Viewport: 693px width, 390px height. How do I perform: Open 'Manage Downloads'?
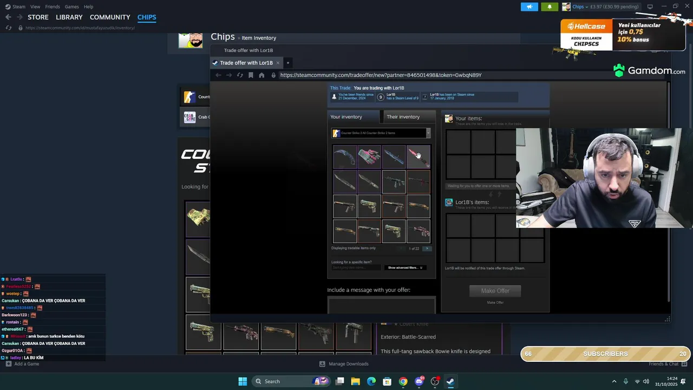pos(344,364)
